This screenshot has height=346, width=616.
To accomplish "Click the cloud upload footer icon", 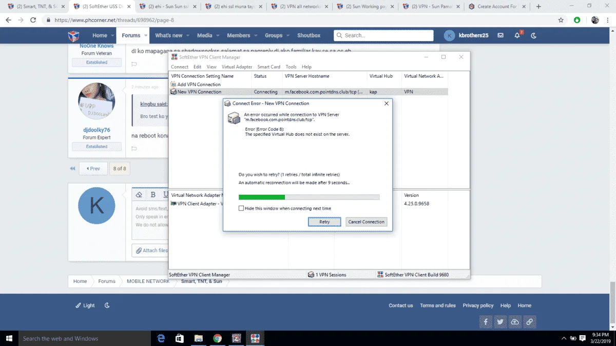I will click(x=515, y=322).
